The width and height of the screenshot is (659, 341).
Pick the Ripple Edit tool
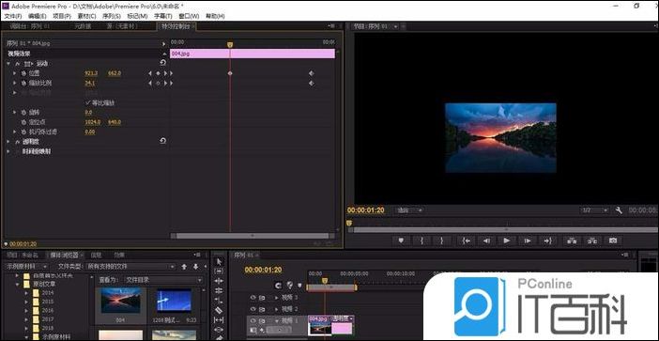click(x=219, y=281)
